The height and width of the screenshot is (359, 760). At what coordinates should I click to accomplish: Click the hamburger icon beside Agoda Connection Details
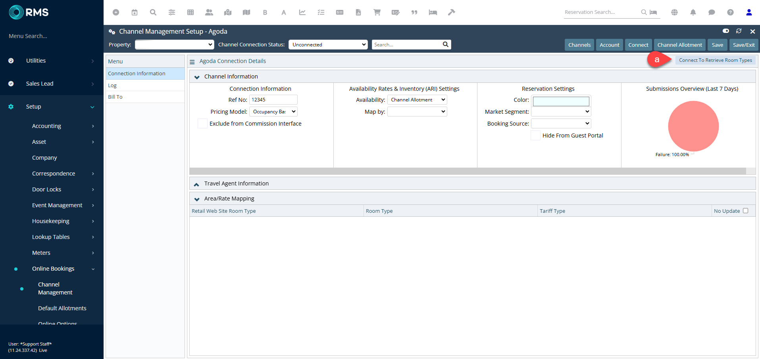pyautogui.click(x=192, y=62)
